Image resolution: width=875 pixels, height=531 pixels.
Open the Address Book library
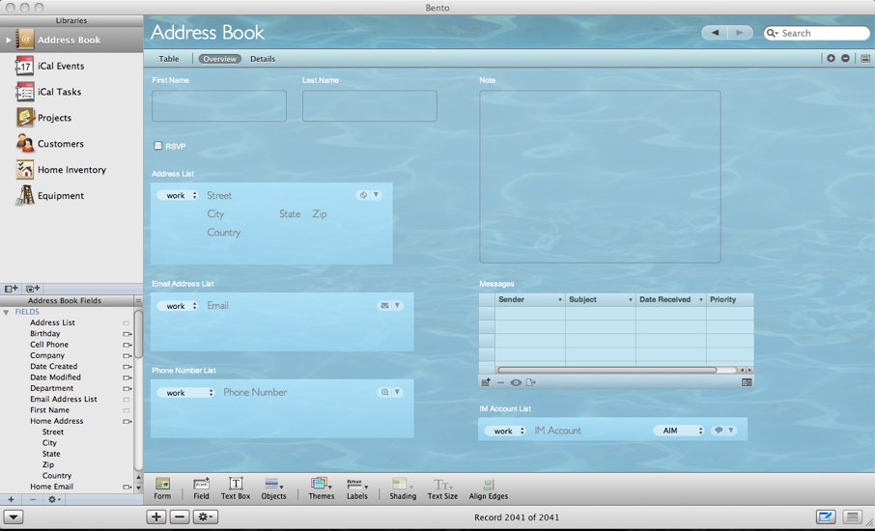[71, 40]
